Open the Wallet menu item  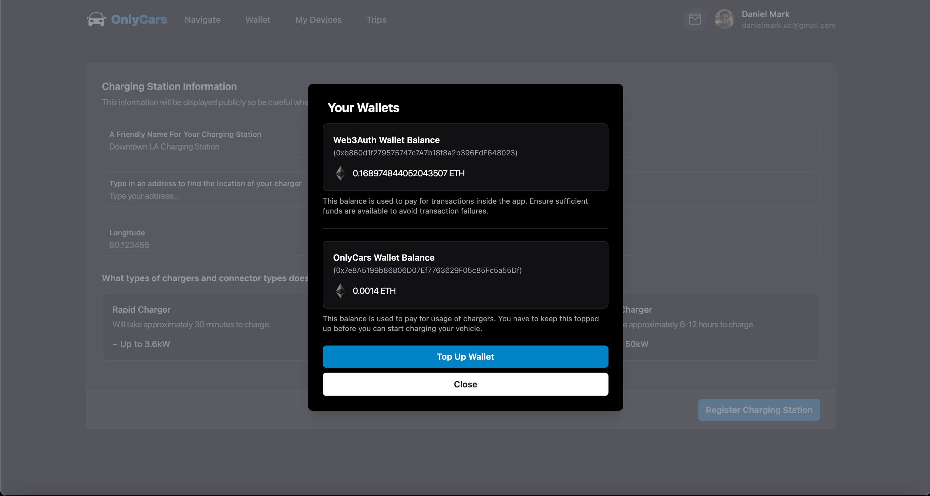click(x=258, y=20)
